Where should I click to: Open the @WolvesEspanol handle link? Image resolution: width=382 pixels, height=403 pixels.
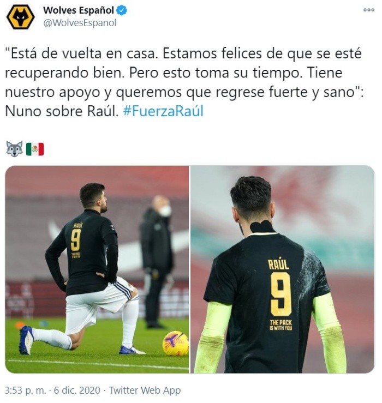(x=80, y=23)
